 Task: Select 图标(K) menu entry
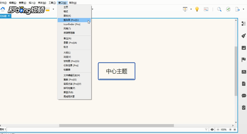click(74, 16)
